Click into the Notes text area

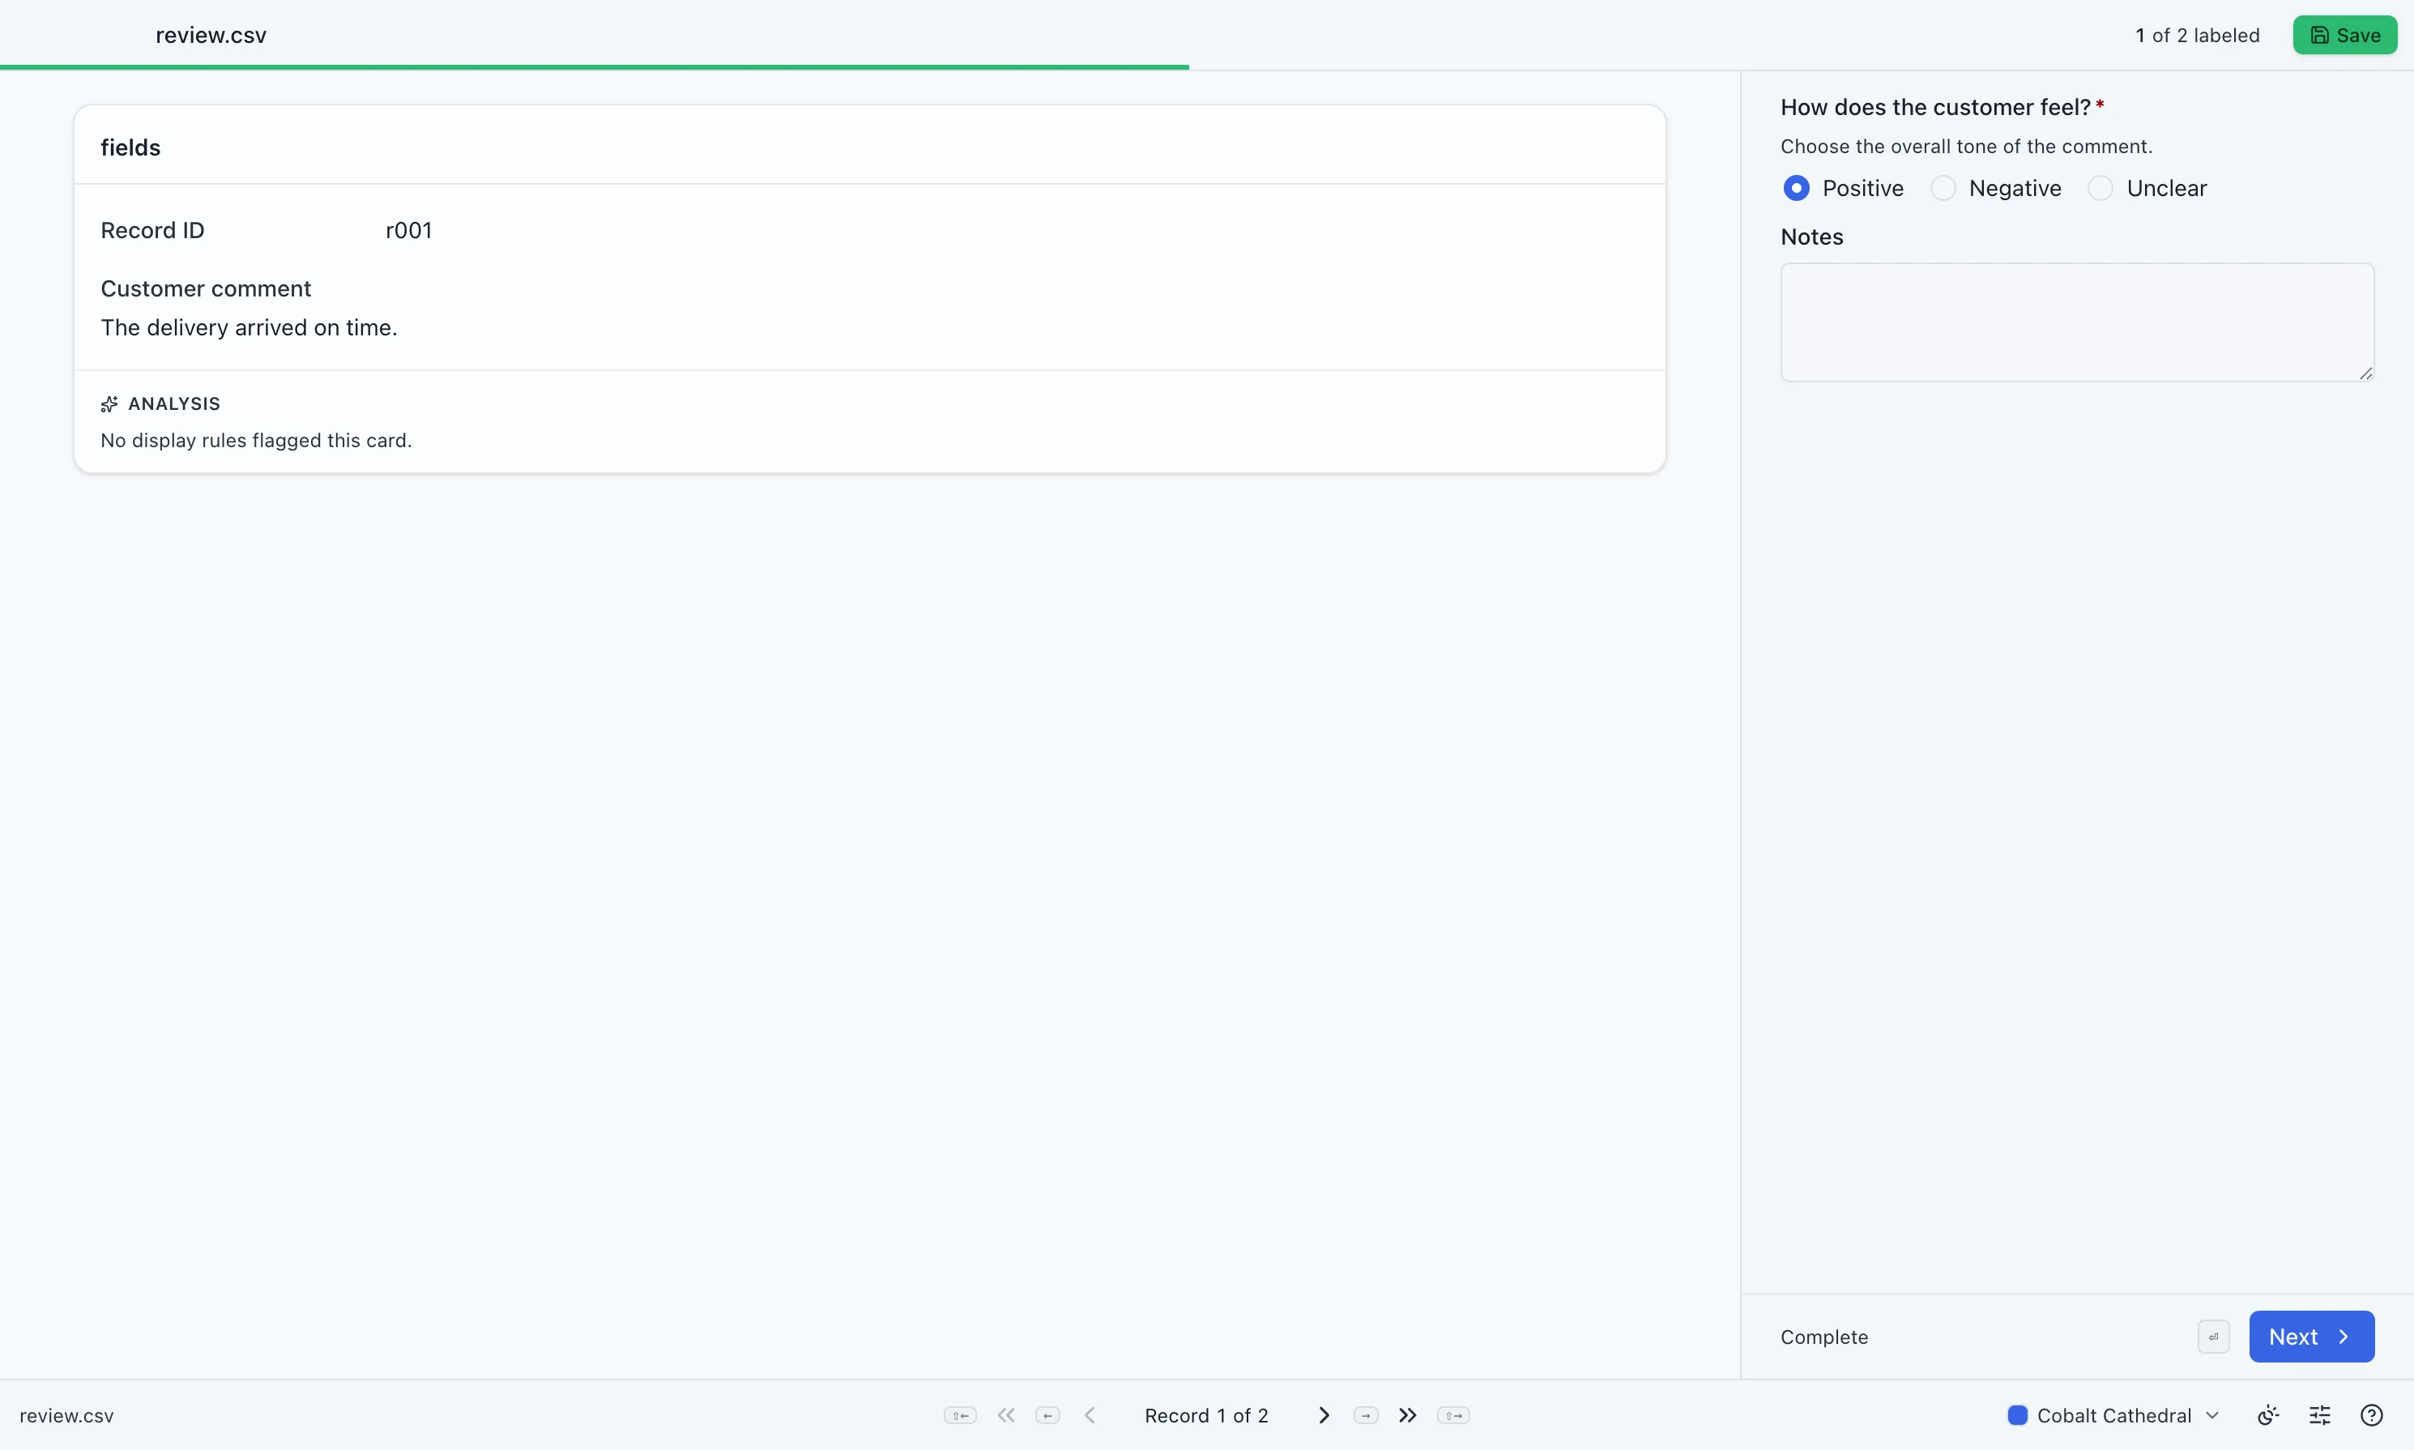coord(2077,322)
